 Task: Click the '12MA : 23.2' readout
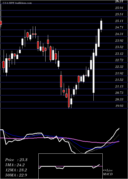[16, 170]
